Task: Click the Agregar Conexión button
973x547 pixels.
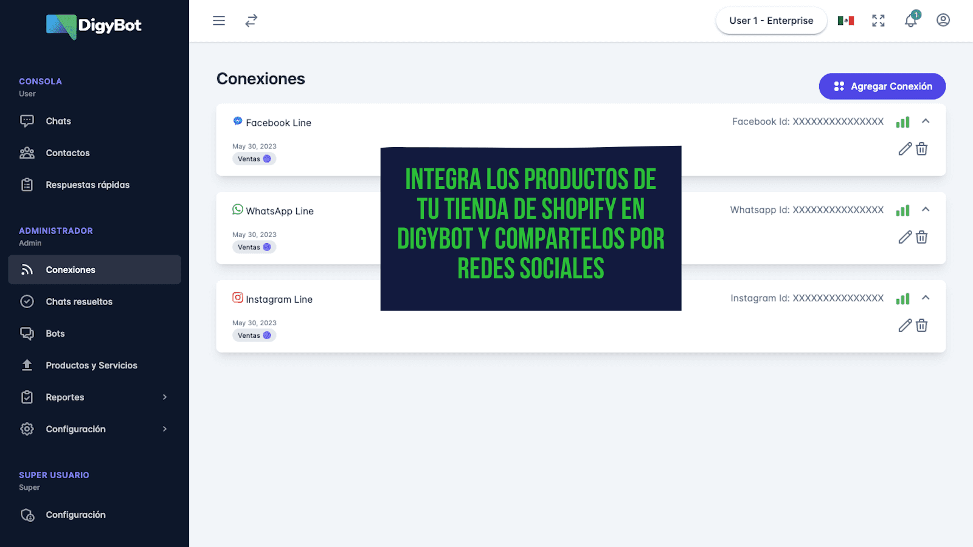Action: [882, 86]
